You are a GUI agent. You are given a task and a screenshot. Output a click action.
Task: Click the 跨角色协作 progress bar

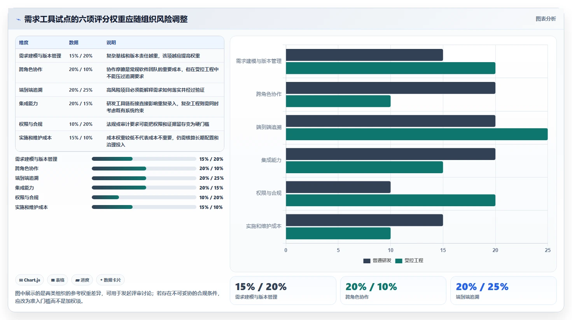click(144, 169)
